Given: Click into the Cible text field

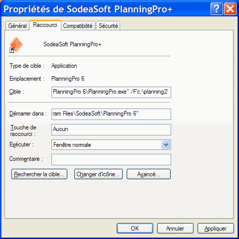Looking at the screenshot, I should point(111,92).
